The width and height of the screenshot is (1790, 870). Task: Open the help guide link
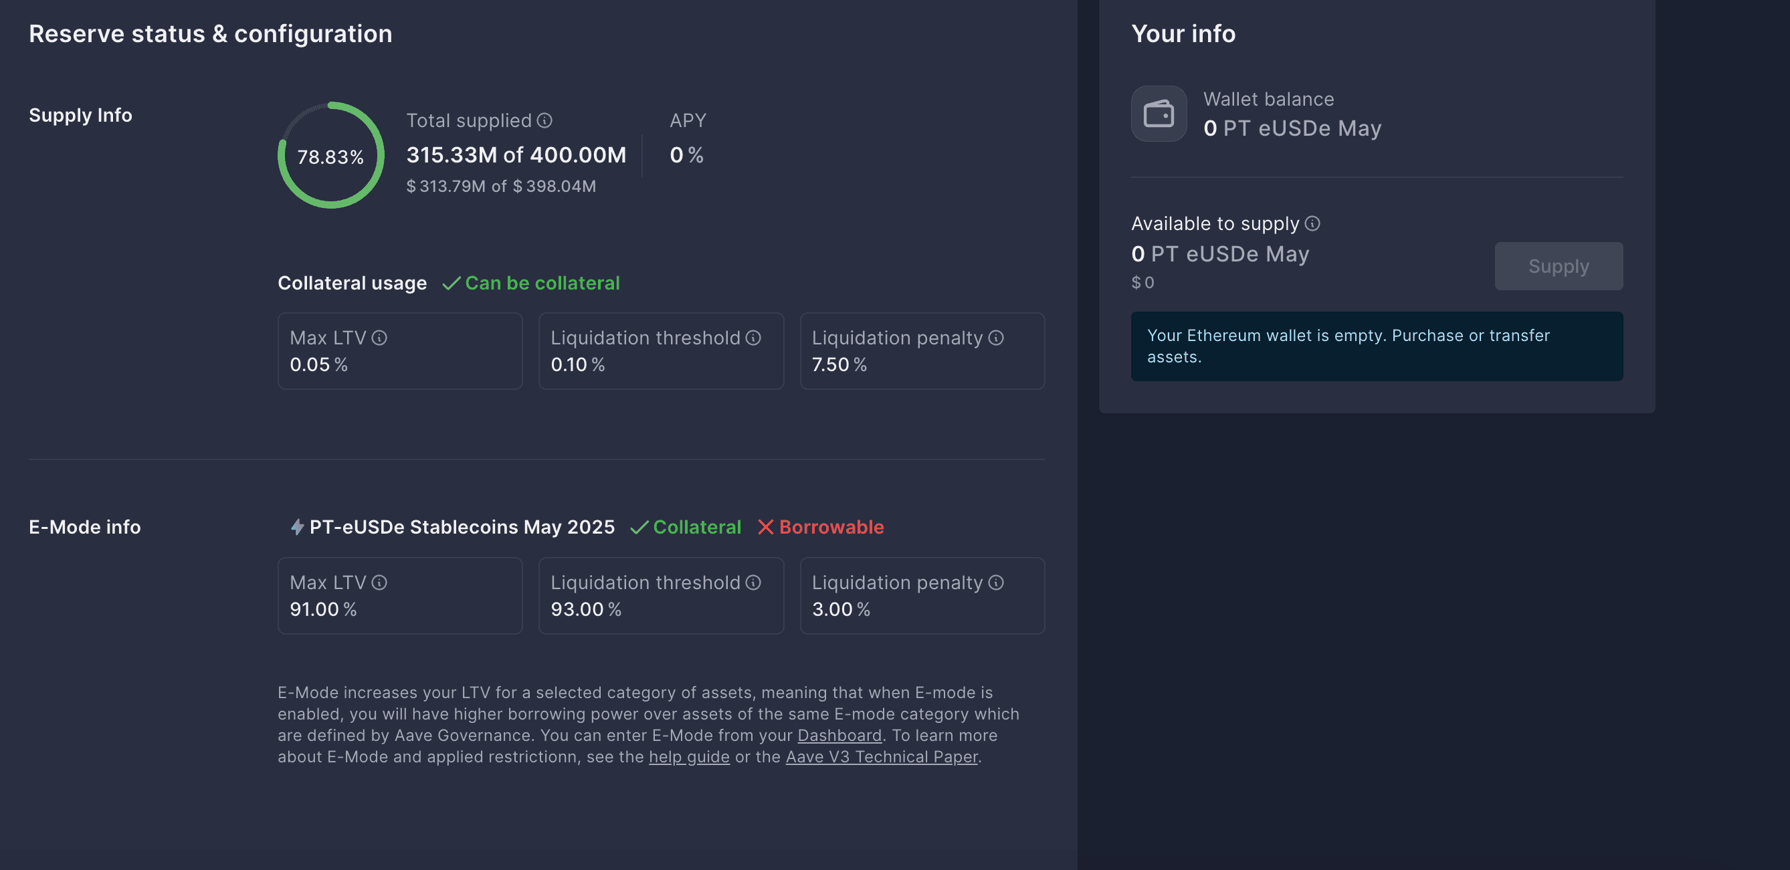690,757
